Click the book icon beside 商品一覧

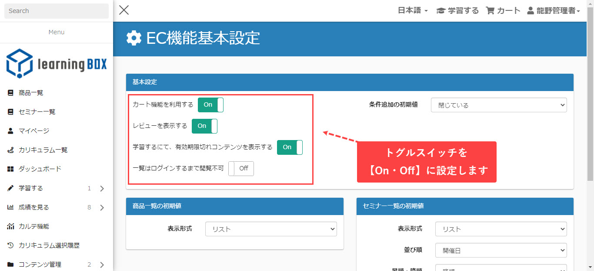click(x=11, y=93)
